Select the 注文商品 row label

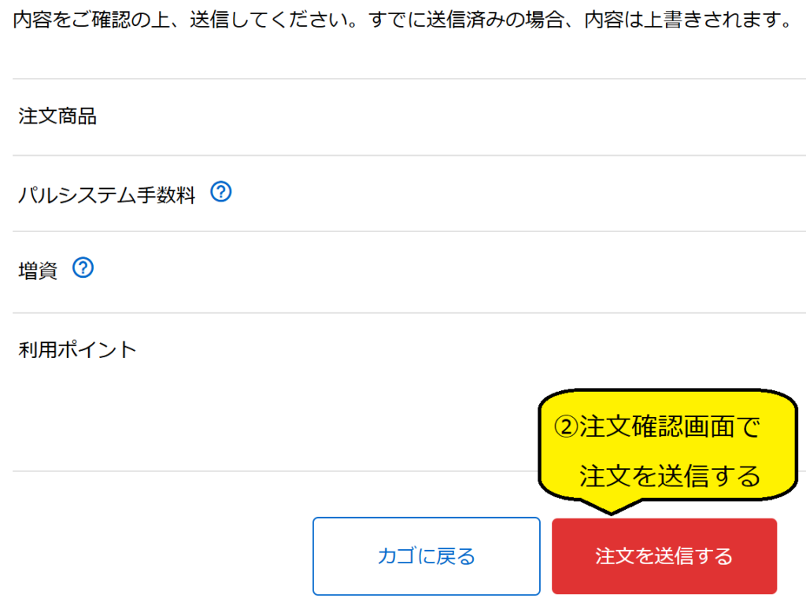(x=57, y=116)
